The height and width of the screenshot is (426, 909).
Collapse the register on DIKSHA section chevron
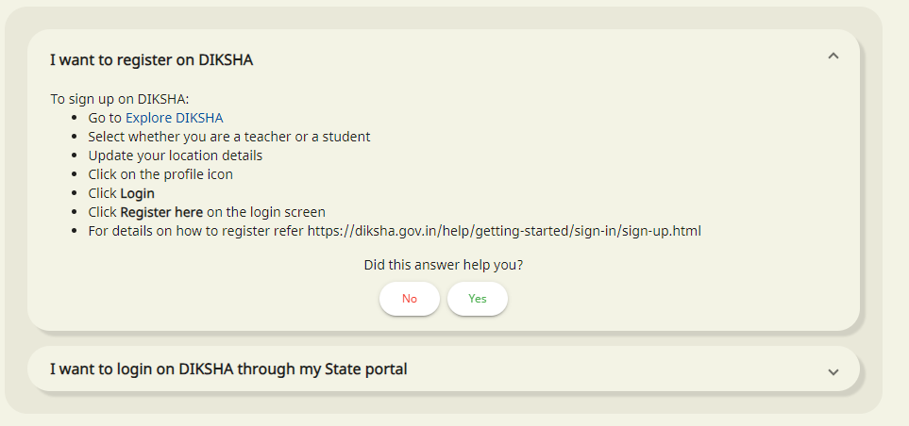pos(833,57)
